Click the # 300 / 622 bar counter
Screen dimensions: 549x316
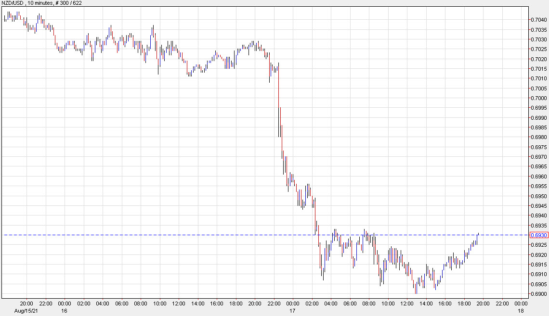click(67, 3)
